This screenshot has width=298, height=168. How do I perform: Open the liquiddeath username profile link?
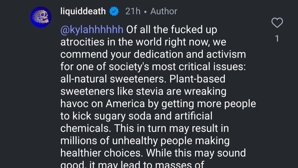click(83, 12)
